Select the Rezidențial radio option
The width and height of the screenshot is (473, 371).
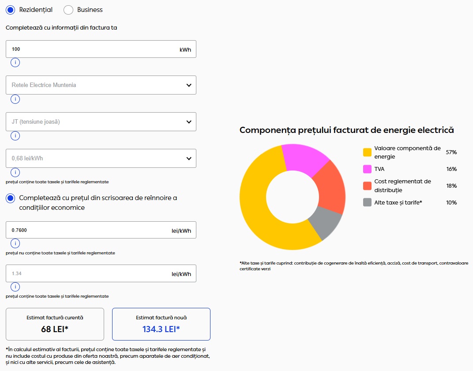11,10
